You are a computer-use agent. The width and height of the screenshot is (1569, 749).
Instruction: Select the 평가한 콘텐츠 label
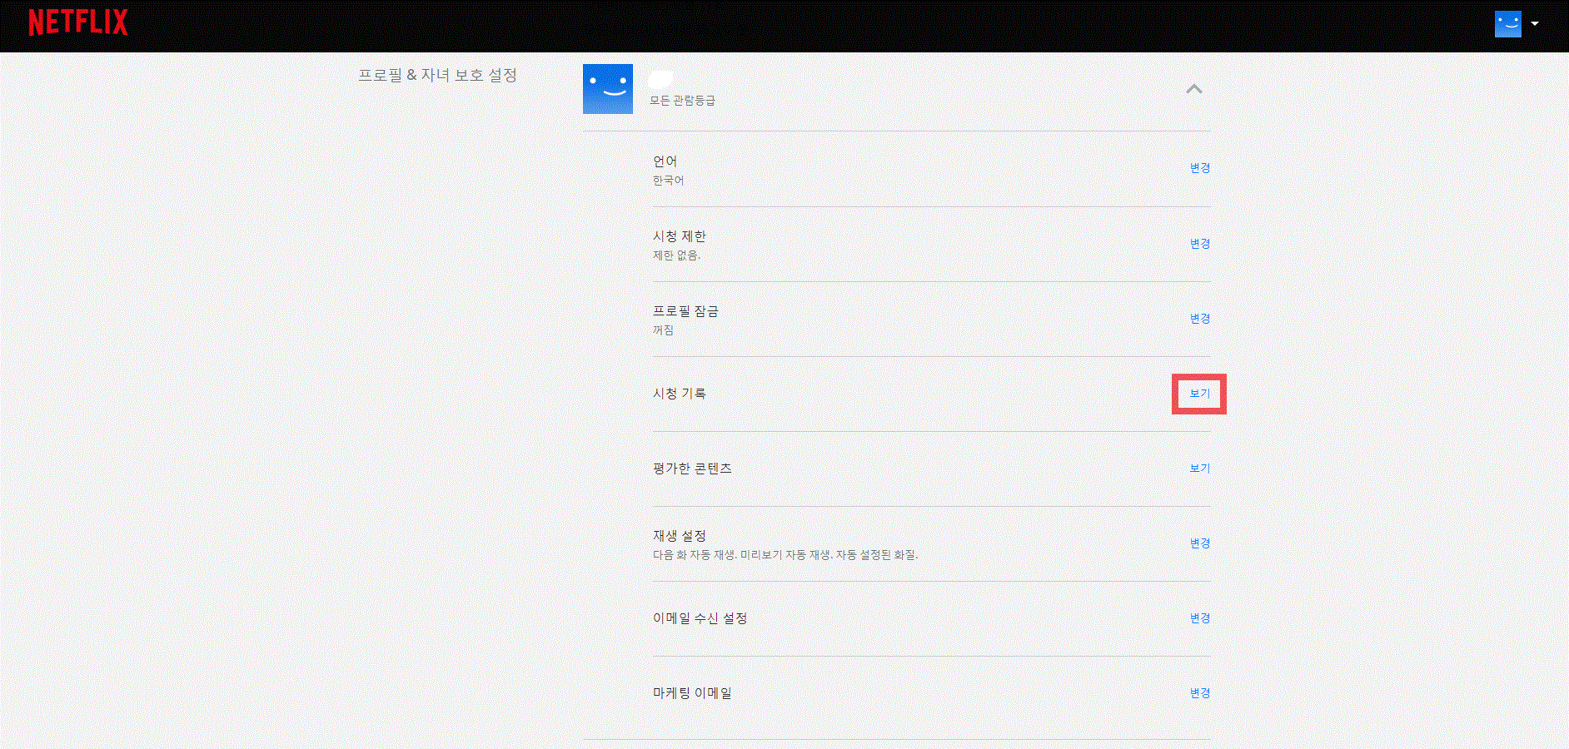pos(692,469)
